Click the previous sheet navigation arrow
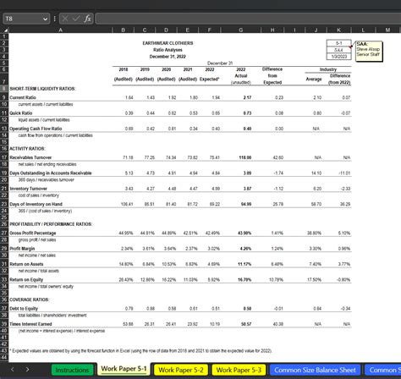 click(13, 370)
